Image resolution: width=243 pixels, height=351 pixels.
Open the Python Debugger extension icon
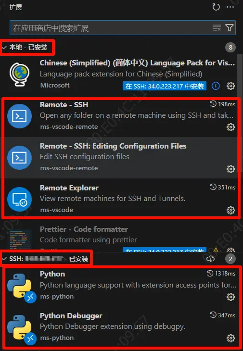point(20,327)
